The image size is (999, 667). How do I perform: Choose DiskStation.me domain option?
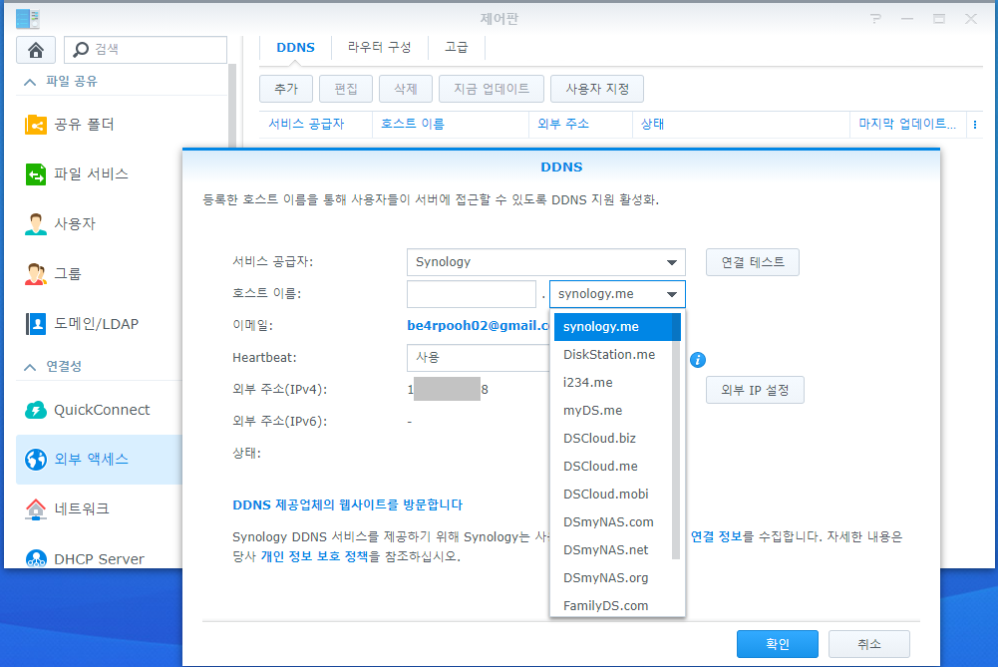pos(609,354)
